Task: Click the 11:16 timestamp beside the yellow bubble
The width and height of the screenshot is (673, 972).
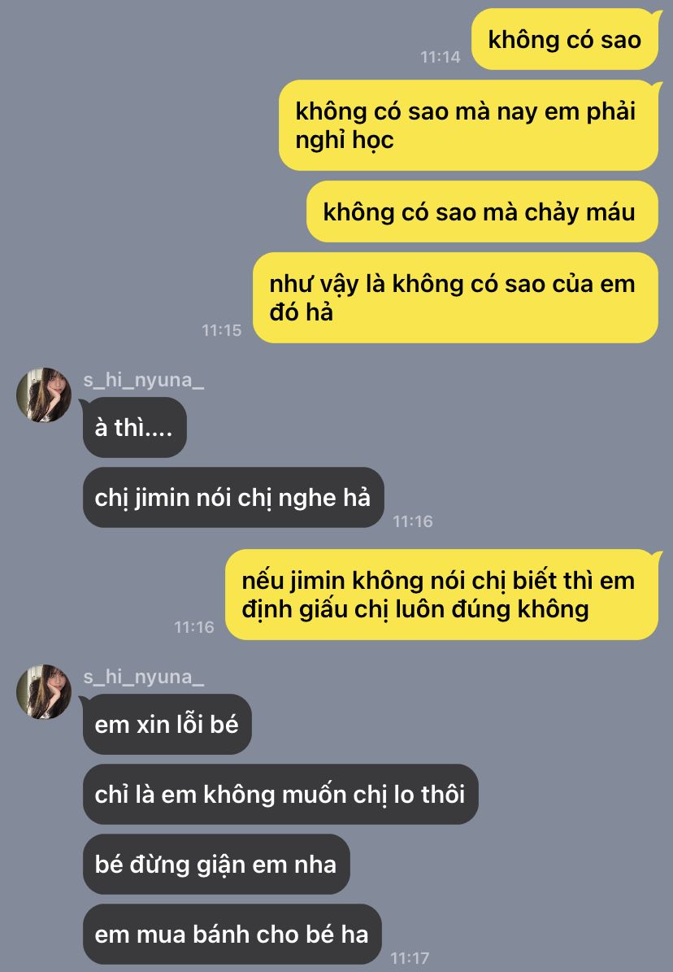Action: pos(194,627)
